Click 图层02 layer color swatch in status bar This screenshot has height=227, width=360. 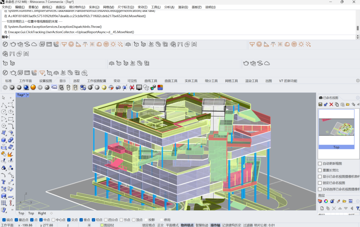pyautogui.click(x=102, y=225)
